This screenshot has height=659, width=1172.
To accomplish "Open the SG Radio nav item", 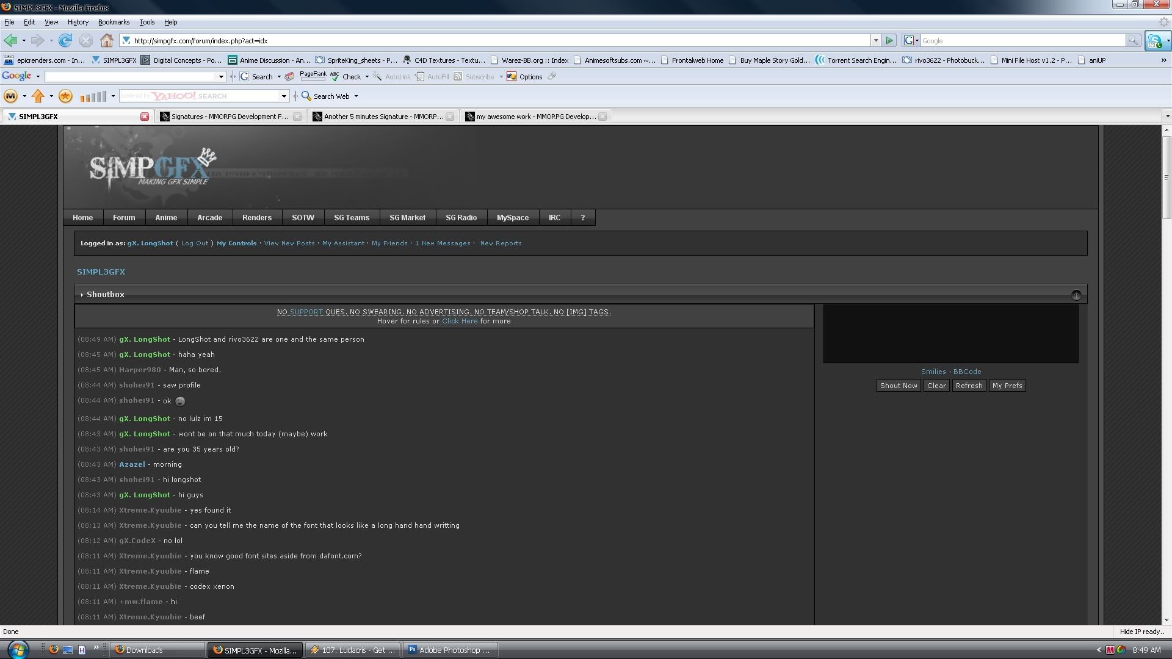I will pyautogui.click(x=461, y=218).
